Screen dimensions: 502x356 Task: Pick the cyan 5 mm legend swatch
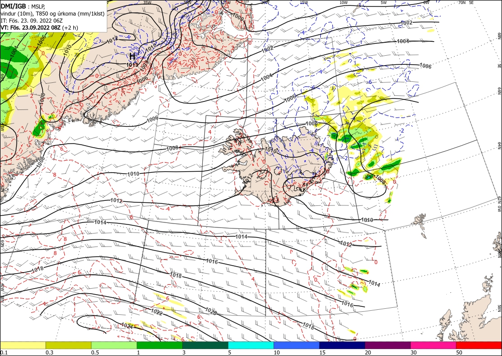tap(251, 345)
